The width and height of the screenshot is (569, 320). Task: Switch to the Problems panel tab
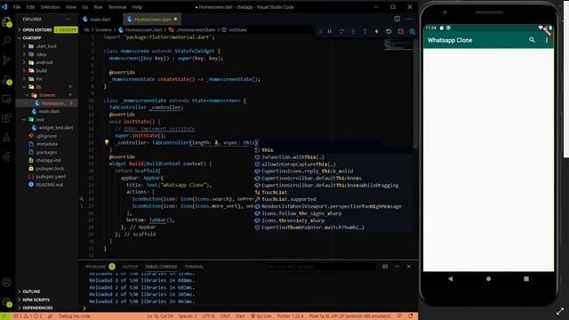click(x=100, y=267)
